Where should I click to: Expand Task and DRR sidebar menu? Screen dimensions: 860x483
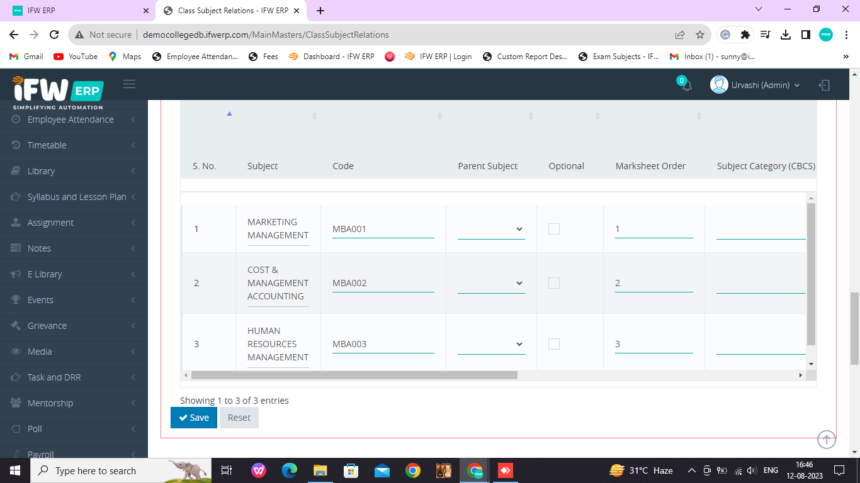[x=74, y=377]
